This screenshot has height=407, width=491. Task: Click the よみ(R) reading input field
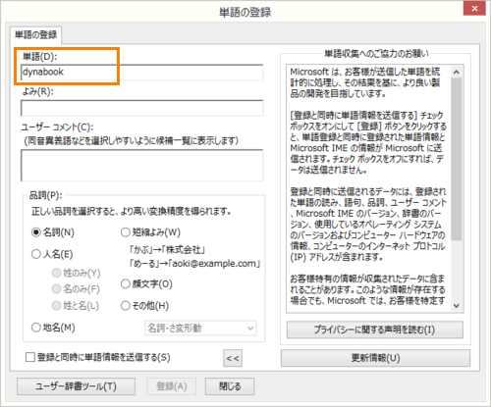(141, 108)
